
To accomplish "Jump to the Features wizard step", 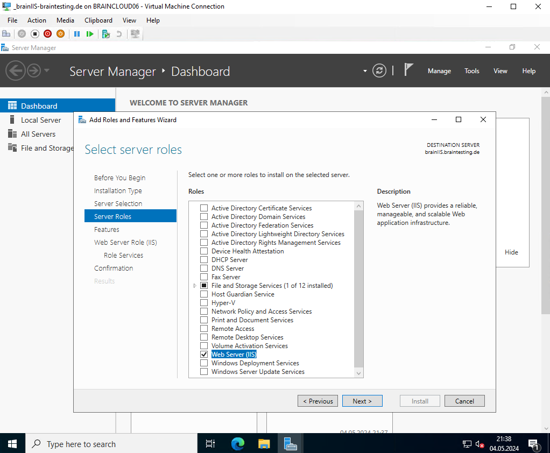I will 107,229.
